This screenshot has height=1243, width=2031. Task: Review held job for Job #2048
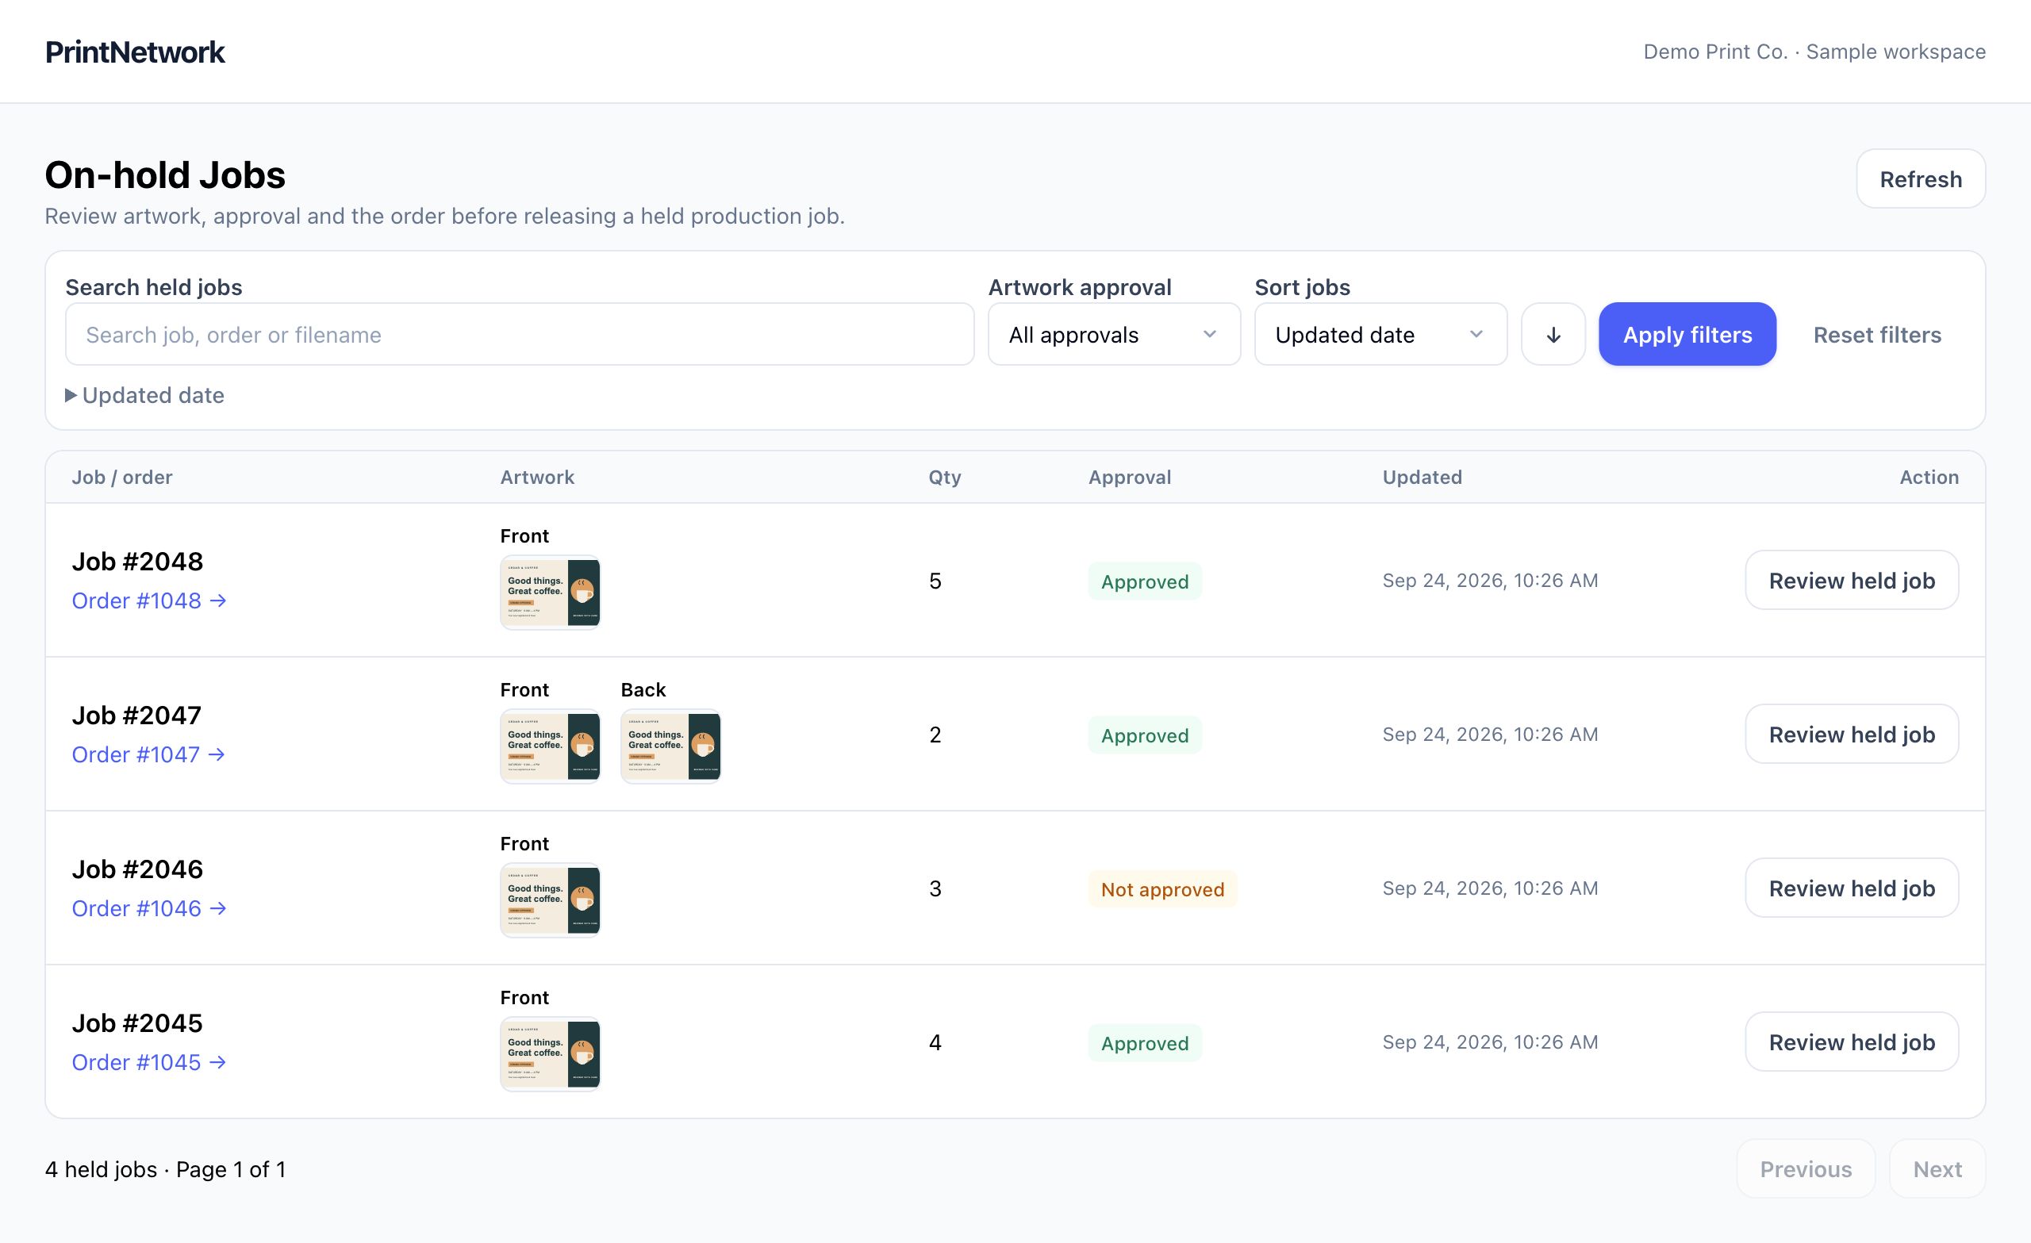1852,581
